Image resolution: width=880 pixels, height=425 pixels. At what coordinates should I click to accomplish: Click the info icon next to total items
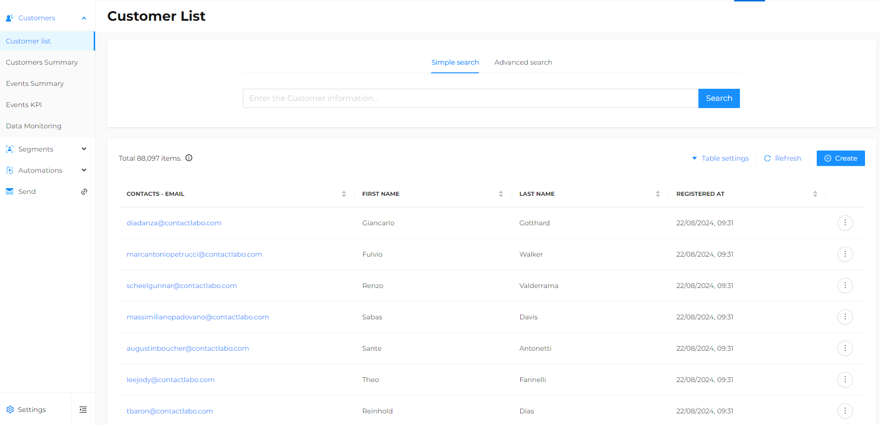(x=189, y=158)
